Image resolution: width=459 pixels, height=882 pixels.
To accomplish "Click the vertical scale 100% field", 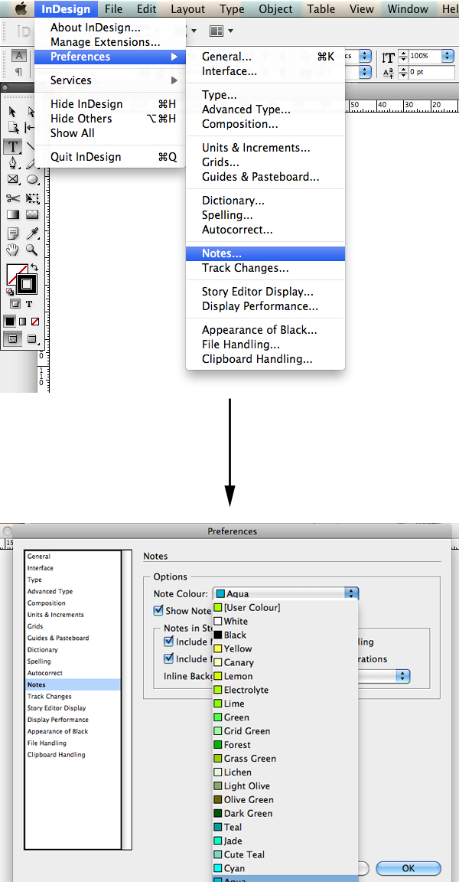I will tap(425, 56).
